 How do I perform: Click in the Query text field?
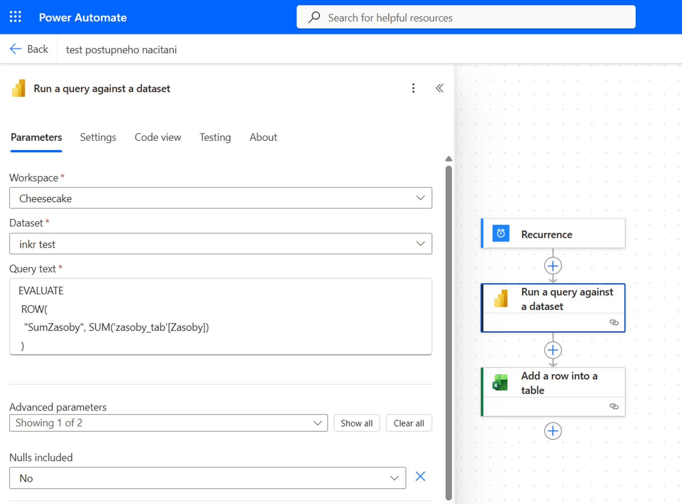[220, 317]
